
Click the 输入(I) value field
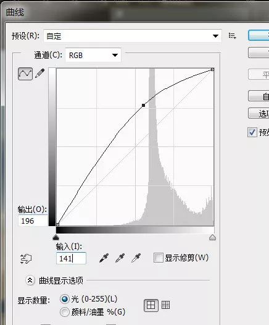(x=71, y=258)
